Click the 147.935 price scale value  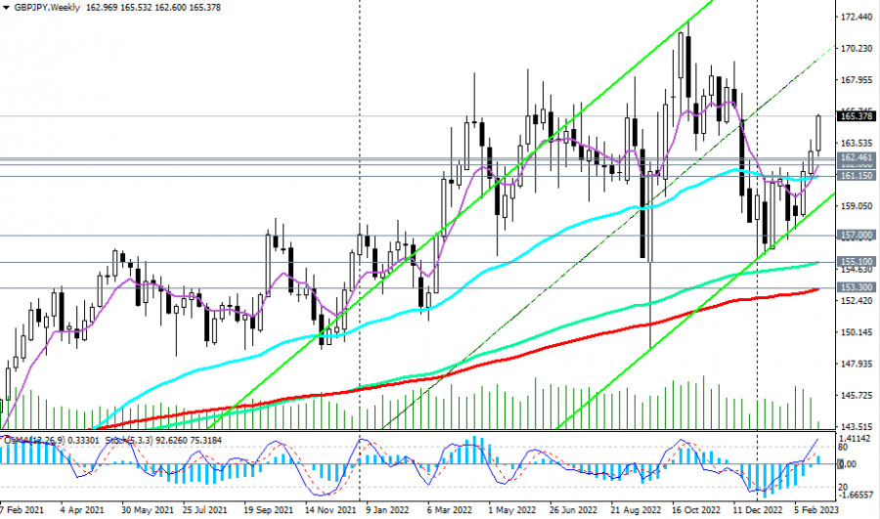pos(857,364)
